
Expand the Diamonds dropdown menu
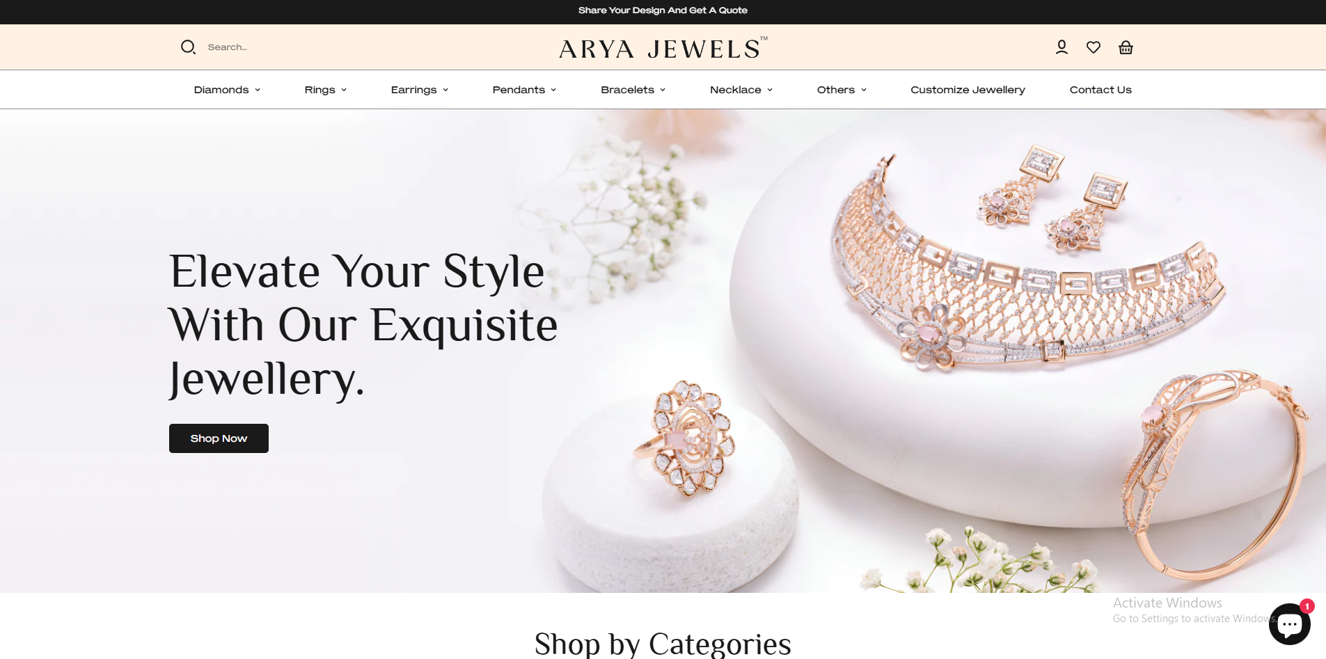pyautogui.click(x=227, y=90)
